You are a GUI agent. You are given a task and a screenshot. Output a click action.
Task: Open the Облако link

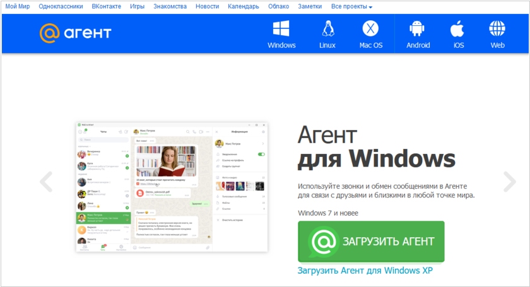click(278, 6)
